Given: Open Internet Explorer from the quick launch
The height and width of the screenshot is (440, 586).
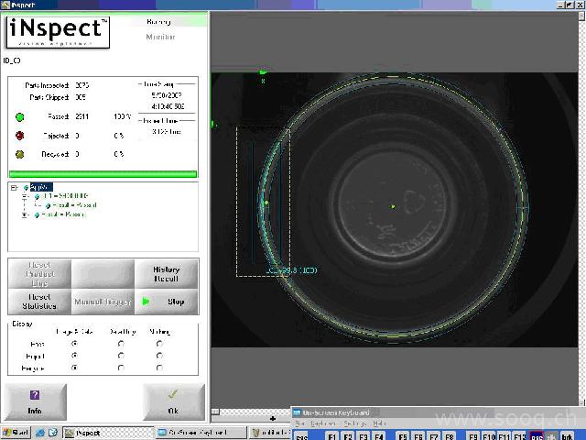Looking at the screenshot, I should click(41, 432).
